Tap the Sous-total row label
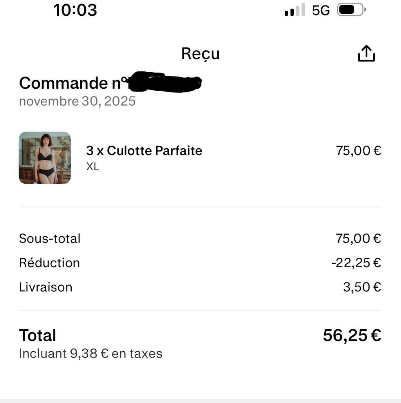The width and height of the screenshot is (401, 403). [50, 239]
